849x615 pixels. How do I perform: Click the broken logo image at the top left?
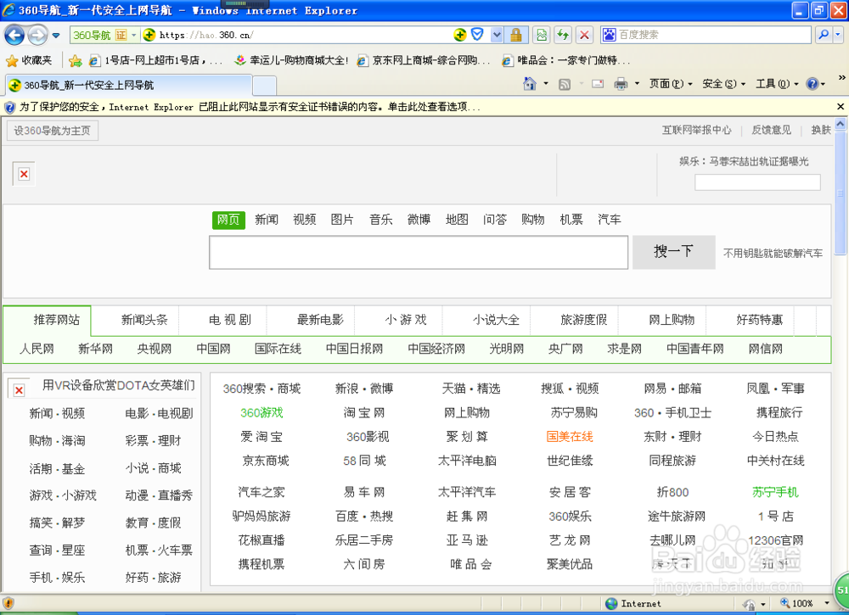click(x=24, y=174)
